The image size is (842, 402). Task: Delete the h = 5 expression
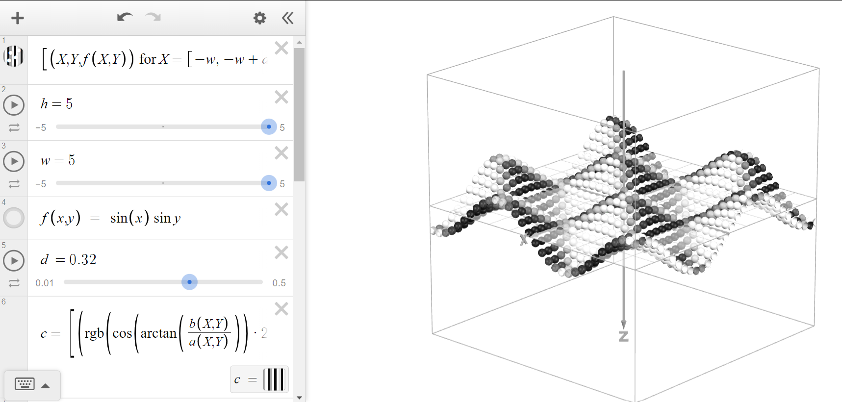click(x=281, y=97)
